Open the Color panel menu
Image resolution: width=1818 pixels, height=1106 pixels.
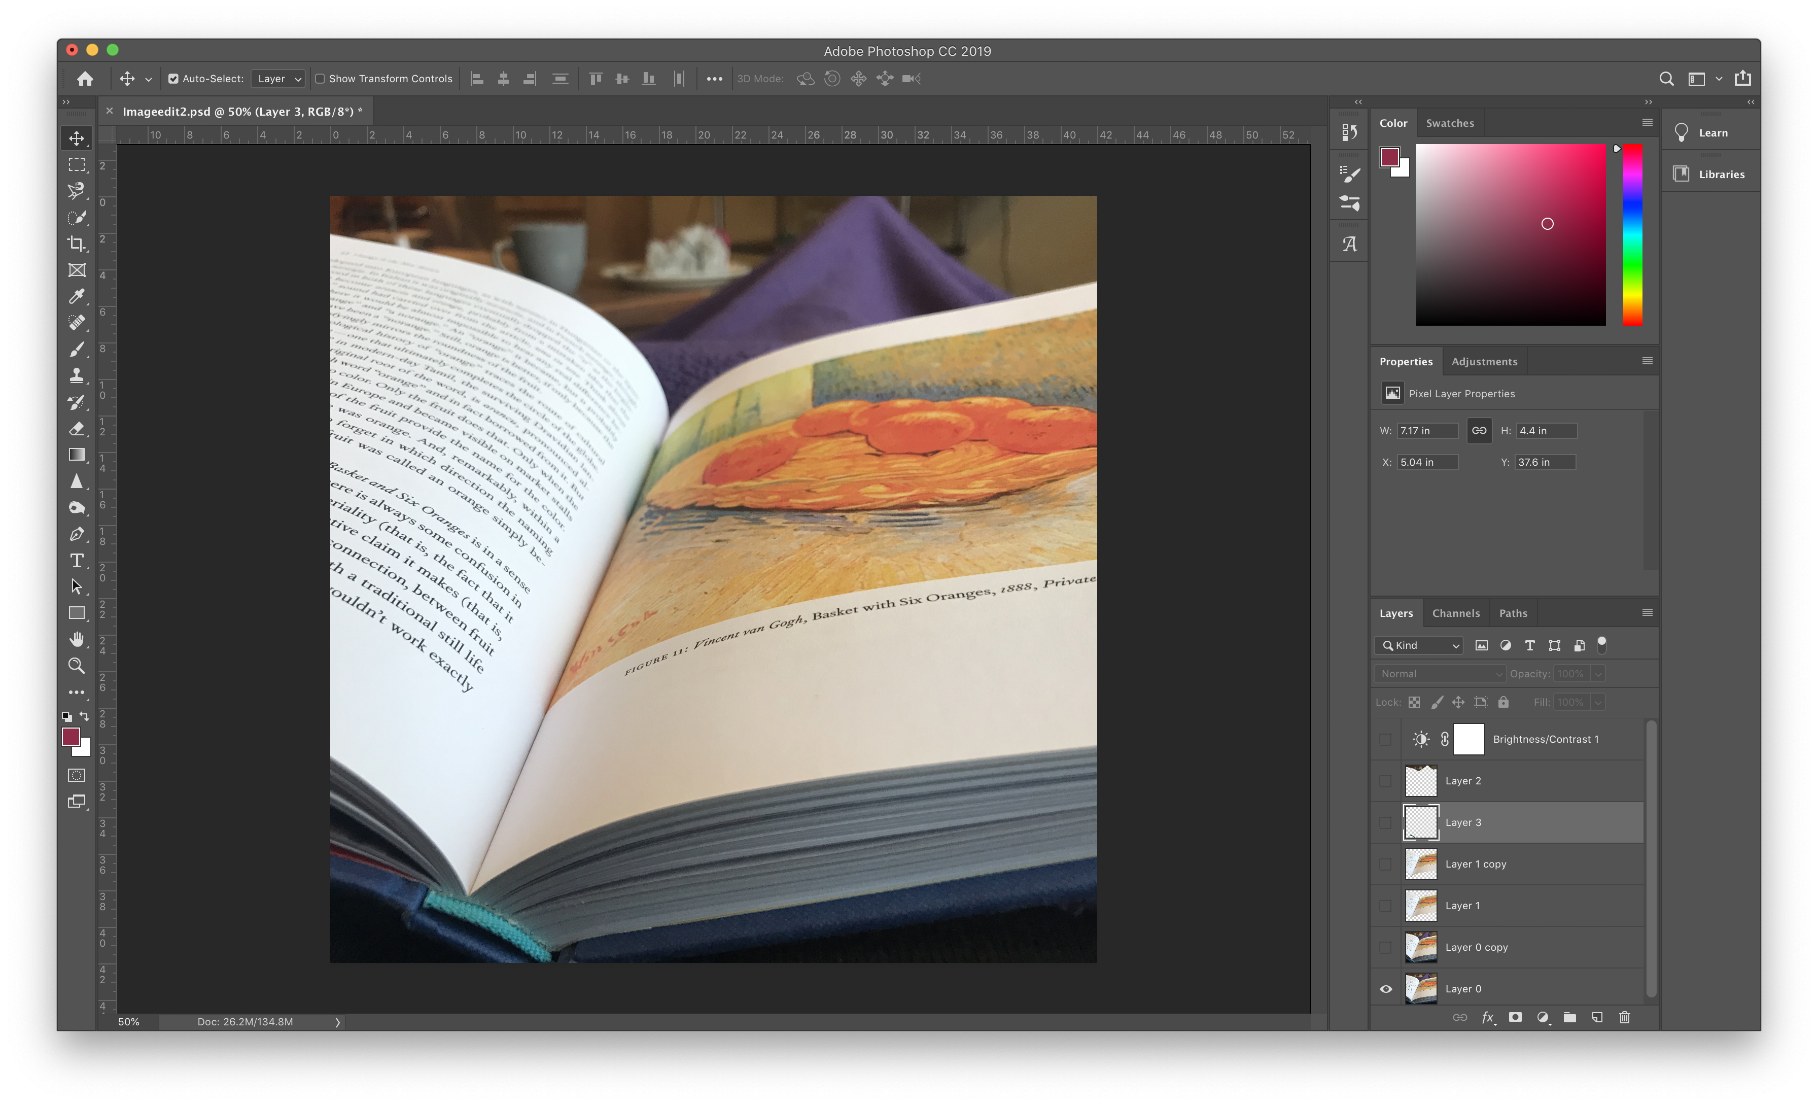[x=1647, y=122]
